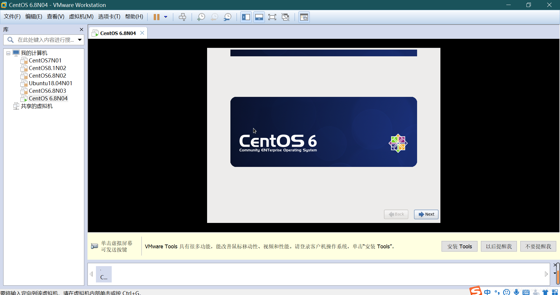The width and height of the screenshot is (560, 295).
Task: Collapse the 我的计算机 tree node
Action: (8, 53)
